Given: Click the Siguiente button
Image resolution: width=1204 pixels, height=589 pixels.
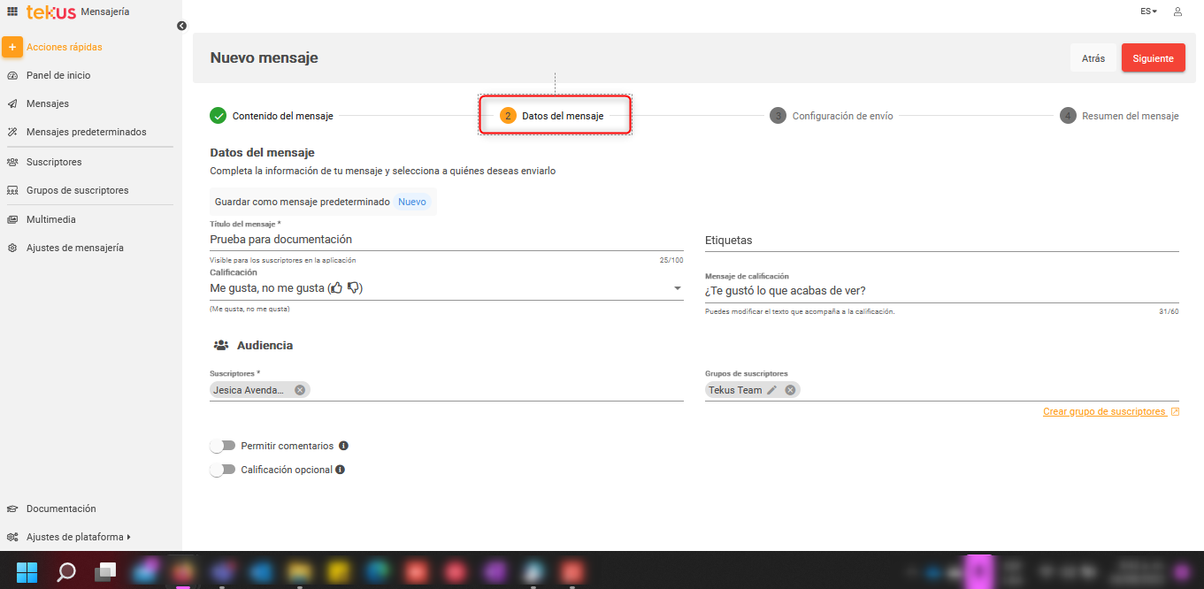Looking at the screenshot, I should (x=1153, y=58).
